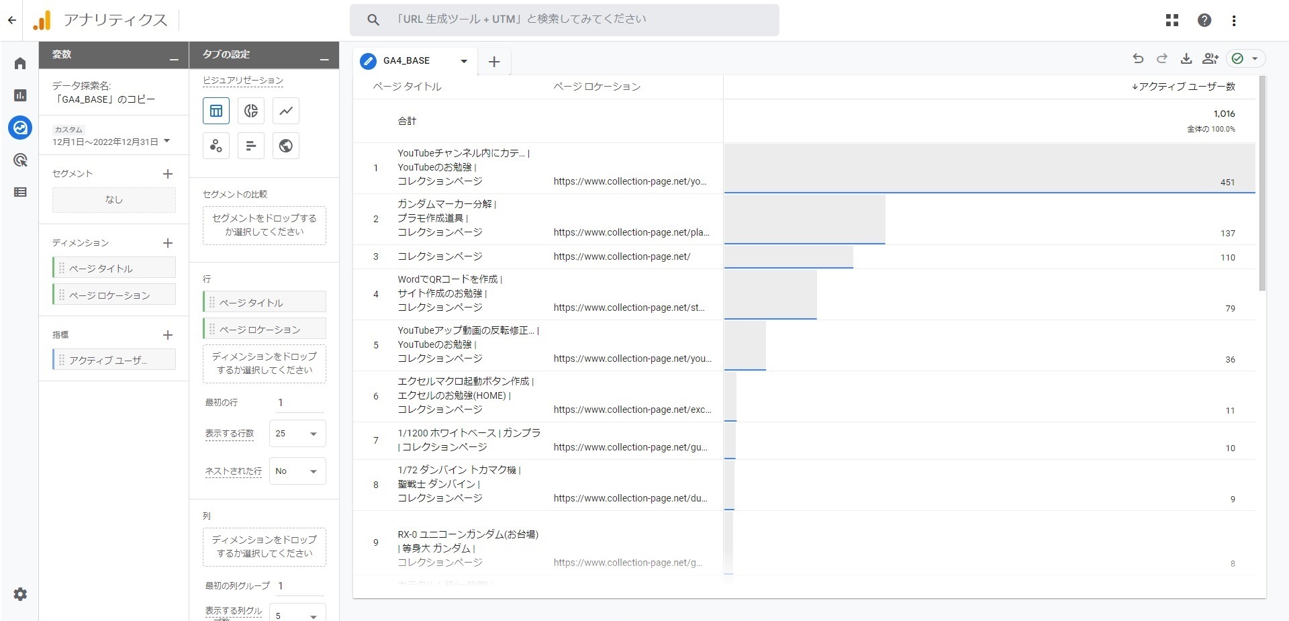Open the Help question-mark icon

click(x=1204, y=20)
